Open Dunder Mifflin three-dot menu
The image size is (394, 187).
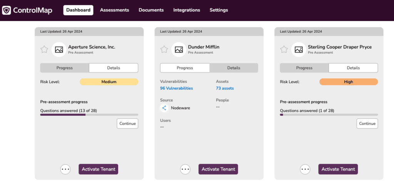click(x=185, y=169)
